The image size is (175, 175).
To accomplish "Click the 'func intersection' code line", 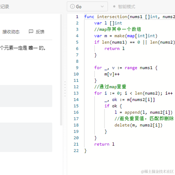I will [130, 17].
